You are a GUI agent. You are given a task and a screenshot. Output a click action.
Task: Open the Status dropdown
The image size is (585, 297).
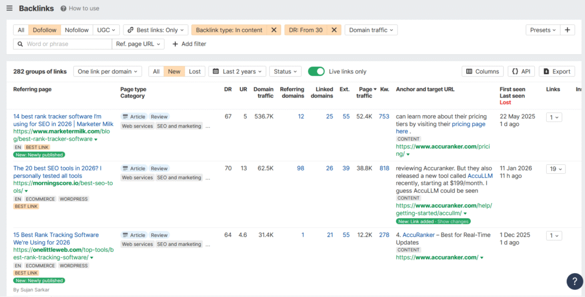point(285,71)
